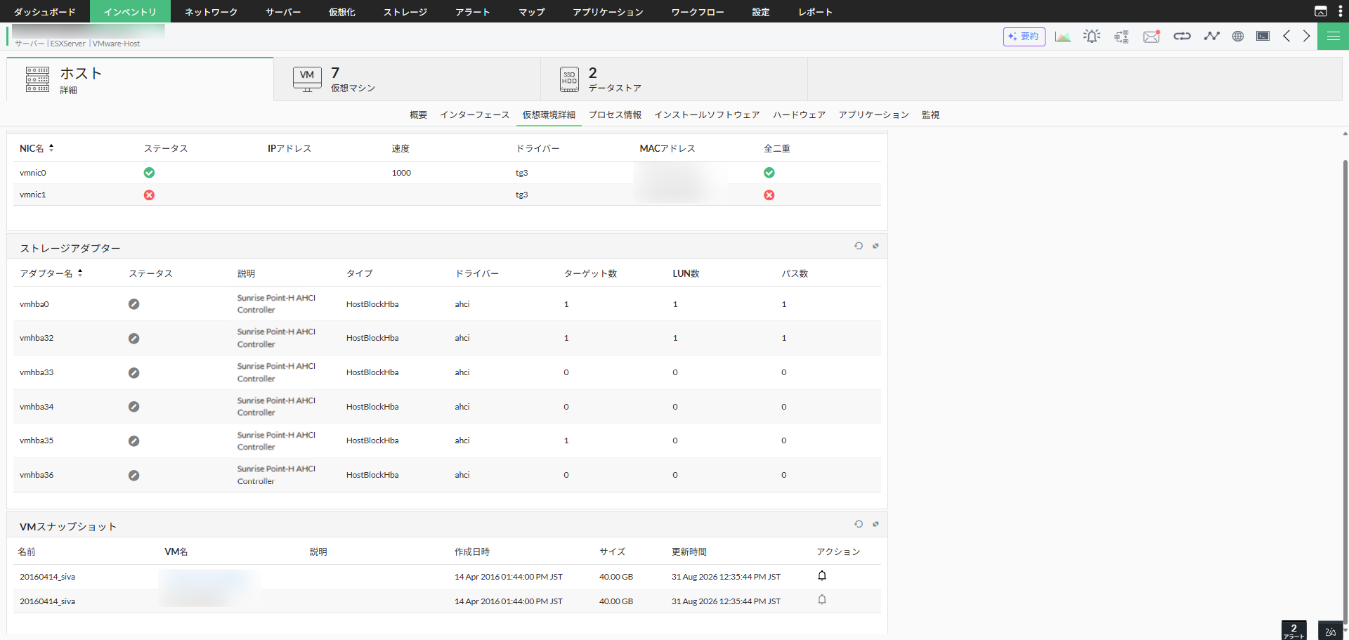Go to previous device with left chevron
The height and width of the screenshot is (640, 1349).
[1286, 36]
